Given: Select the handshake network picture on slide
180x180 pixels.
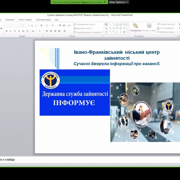Looking at the screenshot, I should pos(145,112).
